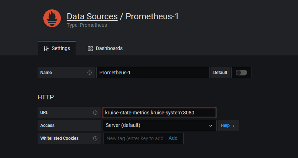Click the HTTP section heading
This screenshot has width=298, height=158.
click(45, 97)
